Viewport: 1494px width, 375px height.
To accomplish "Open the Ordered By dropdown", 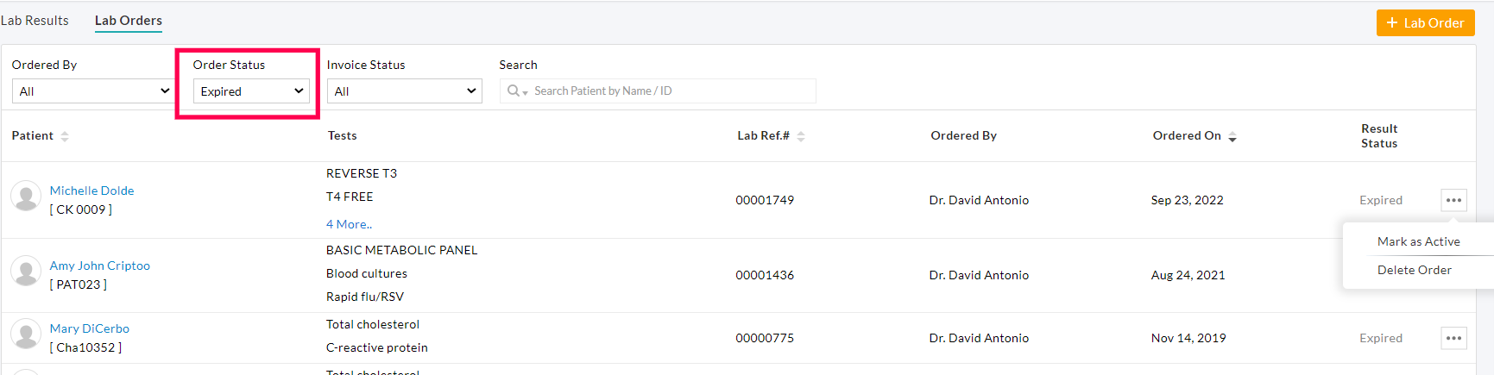I will click(x=92, y=91).
